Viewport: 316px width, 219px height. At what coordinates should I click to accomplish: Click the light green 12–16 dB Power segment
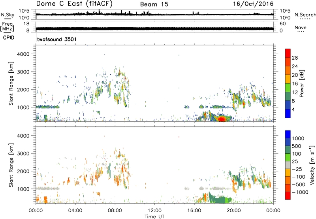click(x=288, y=88)
